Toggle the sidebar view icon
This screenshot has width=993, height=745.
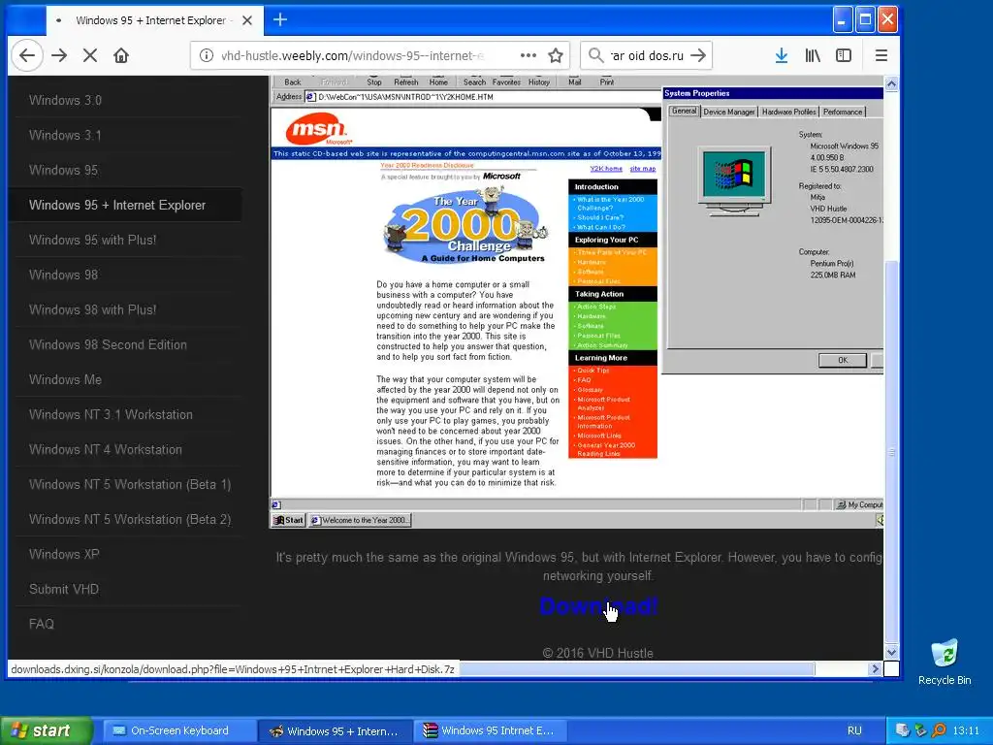[x=844, y=55]
